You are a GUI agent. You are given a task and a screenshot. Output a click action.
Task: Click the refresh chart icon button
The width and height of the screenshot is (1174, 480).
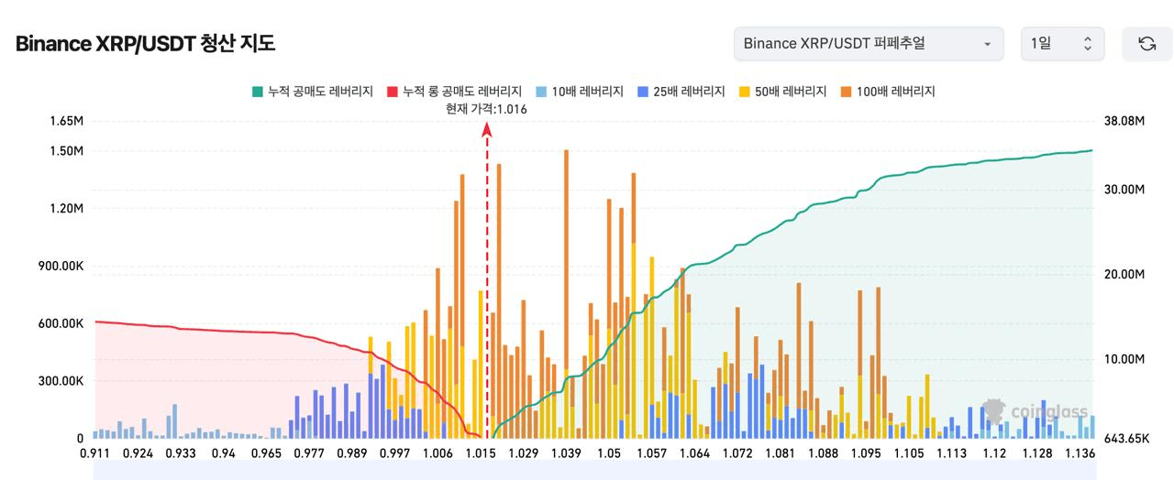tap(1146, 44)
